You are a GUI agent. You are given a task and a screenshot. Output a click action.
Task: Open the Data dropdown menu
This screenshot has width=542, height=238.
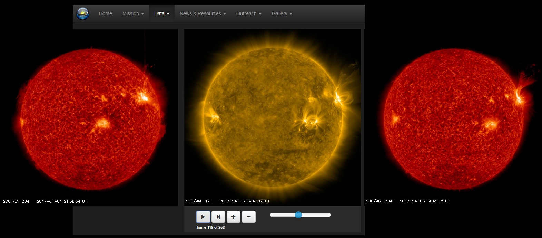[x=161, y=14]
